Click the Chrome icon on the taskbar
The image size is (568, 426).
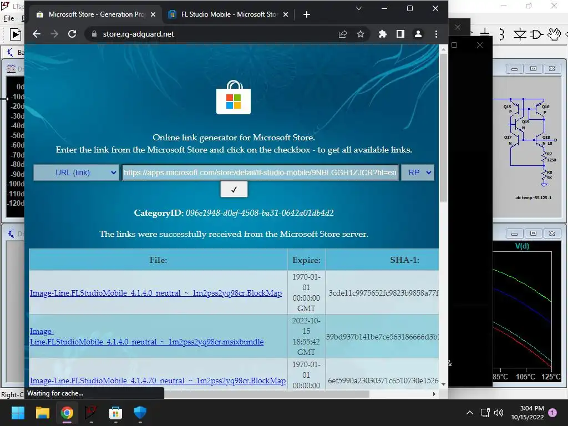click(67, 413)
